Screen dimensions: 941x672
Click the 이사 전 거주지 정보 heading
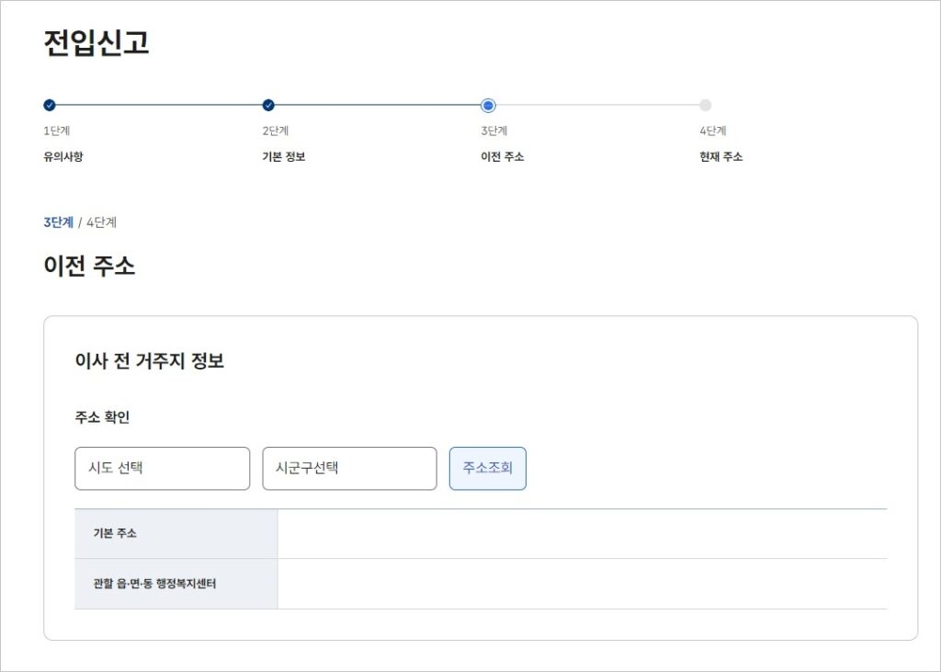coord(150,361)
